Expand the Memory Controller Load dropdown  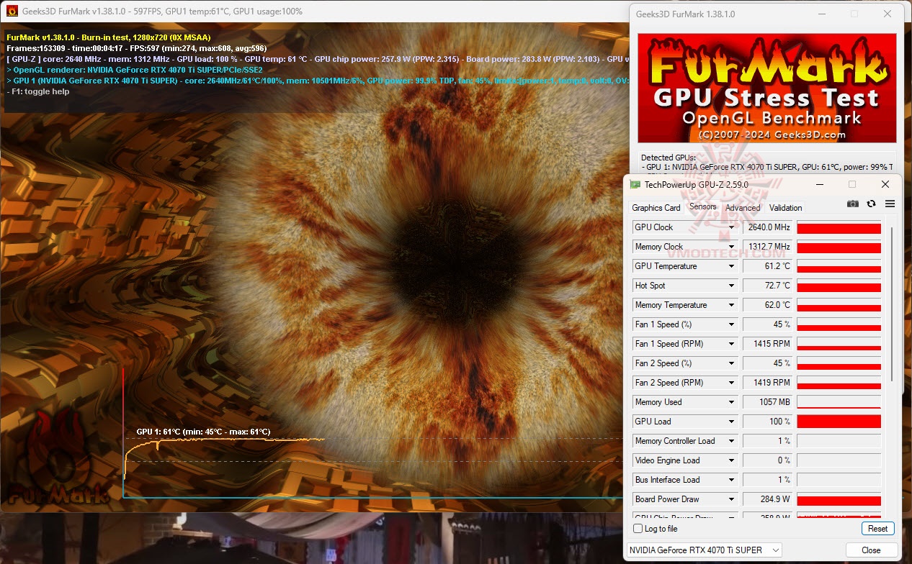point(732,441)
